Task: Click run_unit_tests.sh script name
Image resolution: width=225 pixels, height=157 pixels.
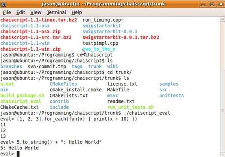Action: pos(130,107)
